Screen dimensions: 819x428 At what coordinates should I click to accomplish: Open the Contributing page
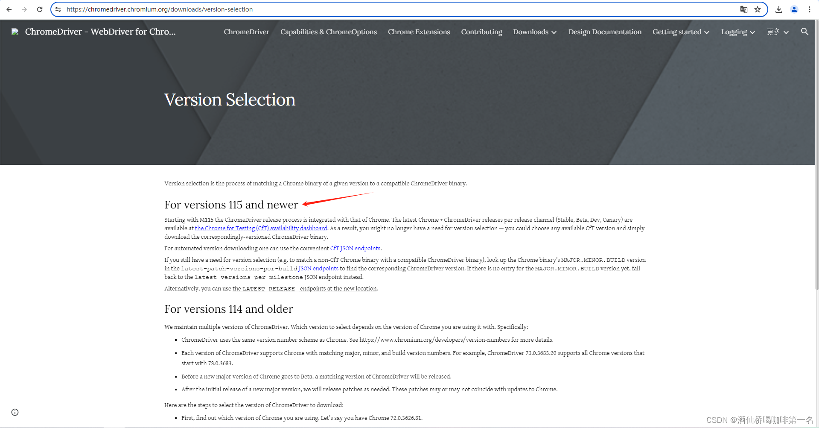[481, 32]
